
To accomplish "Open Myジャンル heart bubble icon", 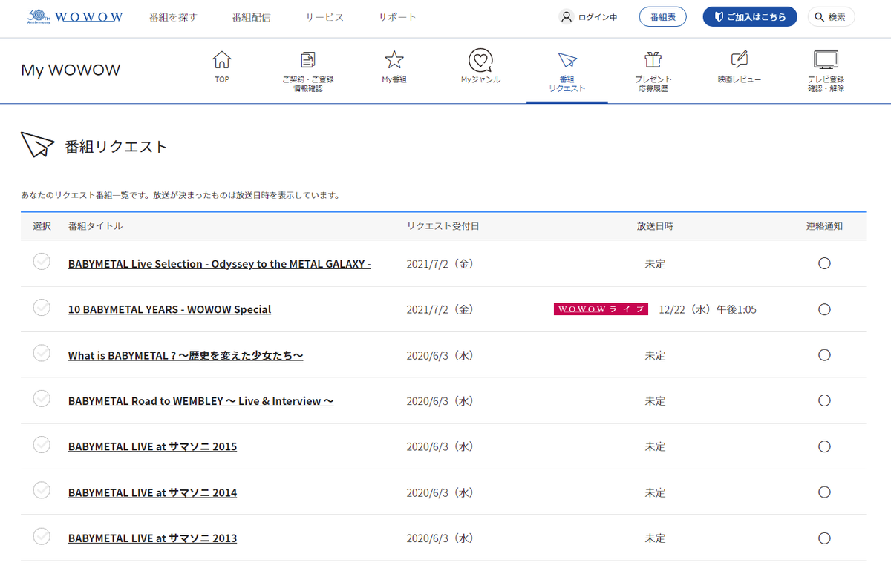I will tap(480, 60).
